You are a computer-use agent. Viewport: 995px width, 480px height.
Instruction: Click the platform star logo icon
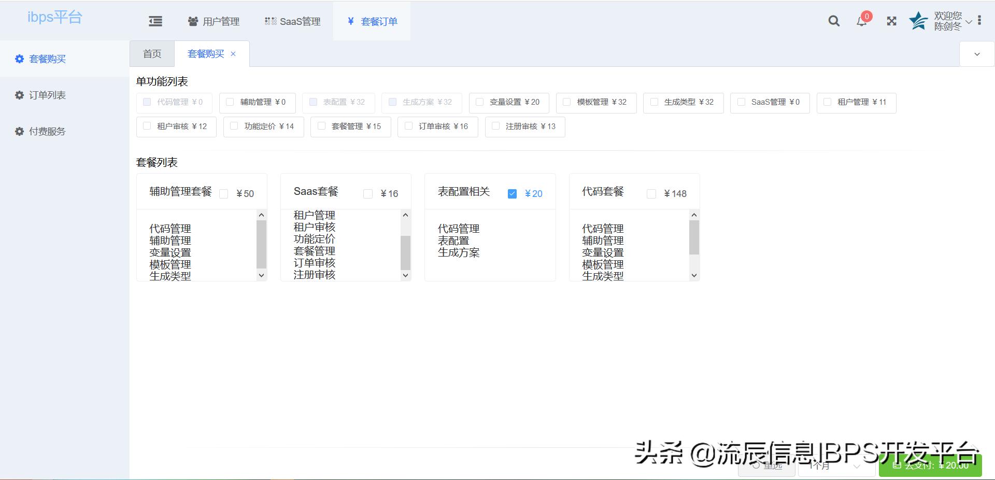918,21
